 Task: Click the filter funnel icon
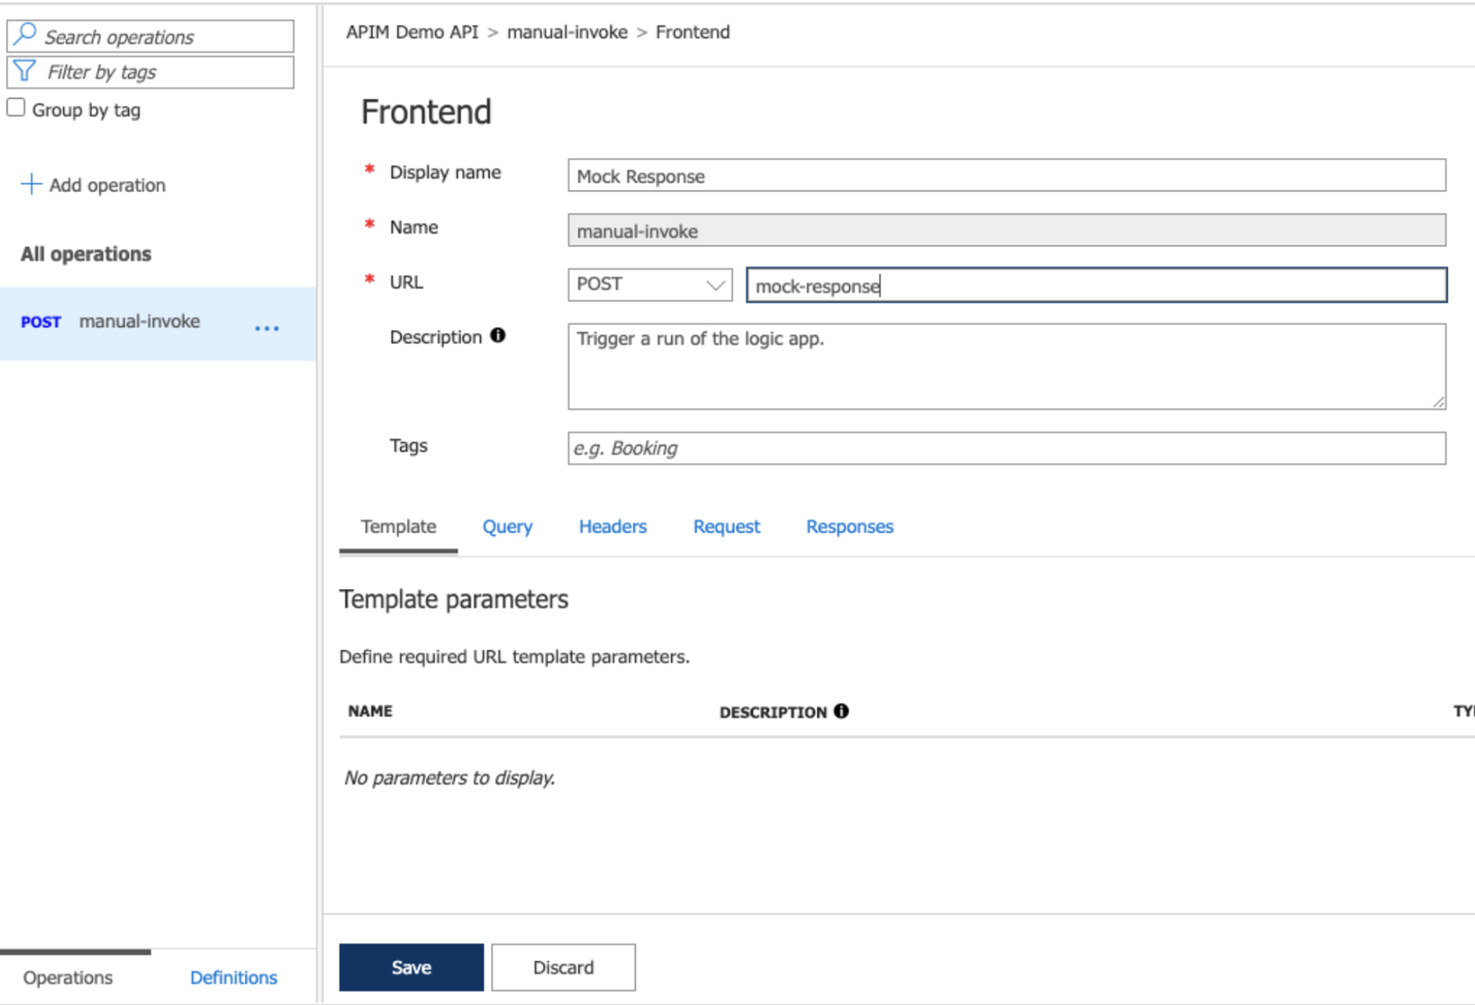tap(26, 71)
